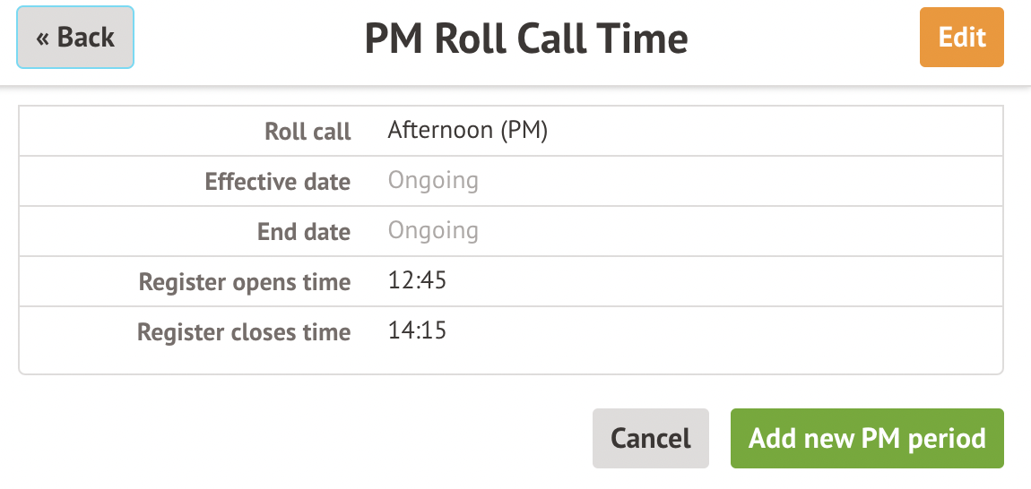Click the End date label
Viewport: 1031px width, 489px height.
303,232
